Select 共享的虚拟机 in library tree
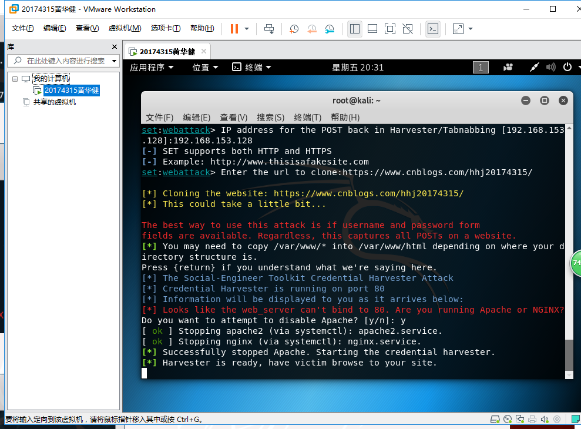 tap(55, 102)
